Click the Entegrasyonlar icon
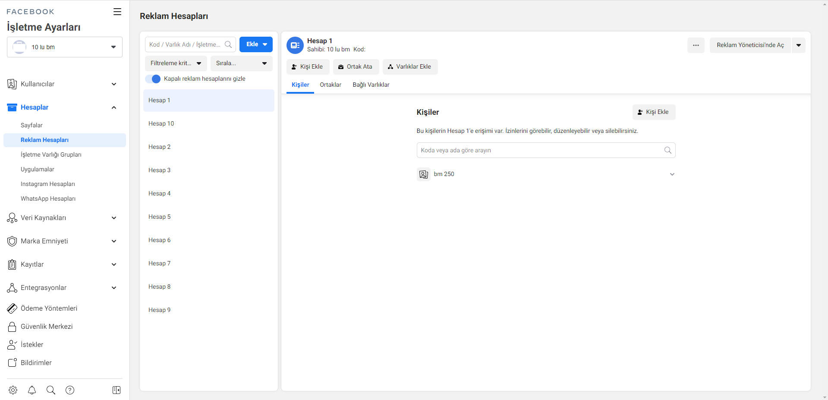 (12, 288)
